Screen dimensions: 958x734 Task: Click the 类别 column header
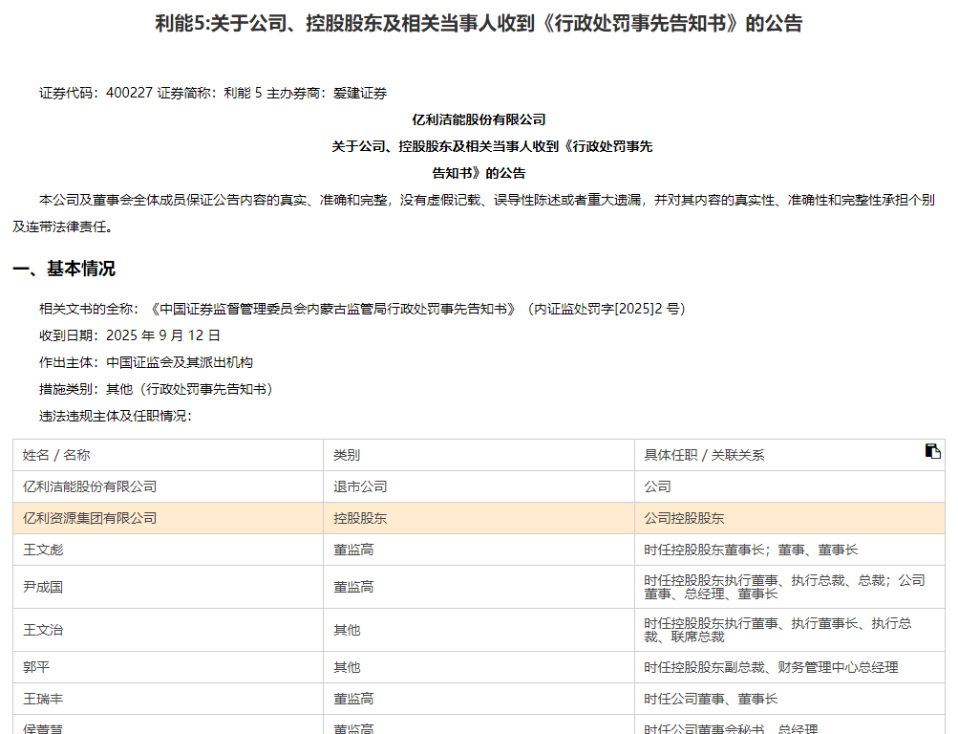(347, 455)
